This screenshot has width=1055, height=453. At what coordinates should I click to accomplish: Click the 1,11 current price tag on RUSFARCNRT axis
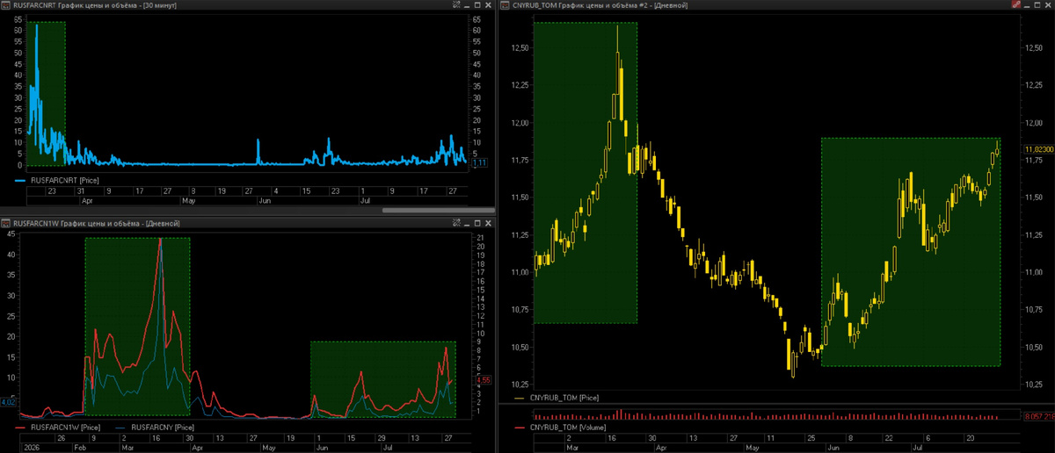pyautogui.click(x=480, y=163)
